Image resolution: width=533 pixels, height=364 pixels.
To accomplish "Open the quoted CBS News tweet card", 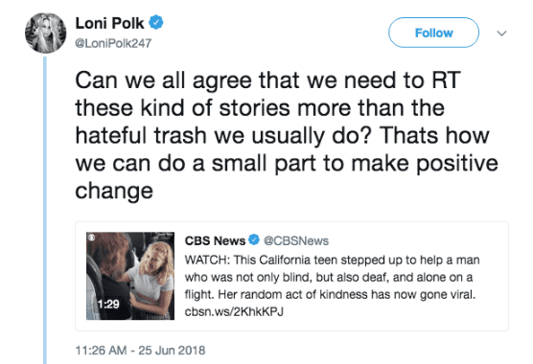I will pyautogui.click(x=291, y=276).
